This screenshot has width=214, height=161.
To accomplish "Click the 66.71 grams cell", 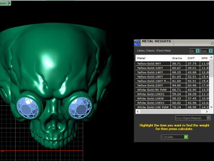I will click(178, 89).
